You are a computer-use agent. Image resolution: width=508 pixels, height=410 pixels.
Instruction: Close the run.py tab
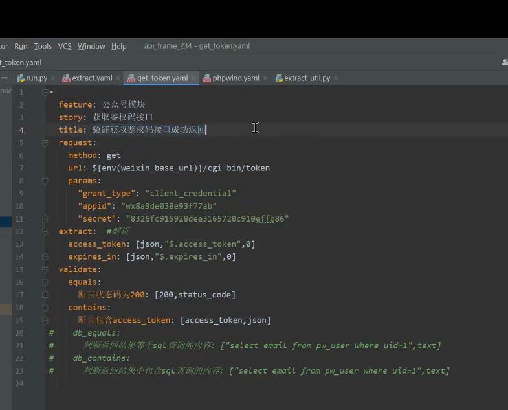[x=53, y=78]
